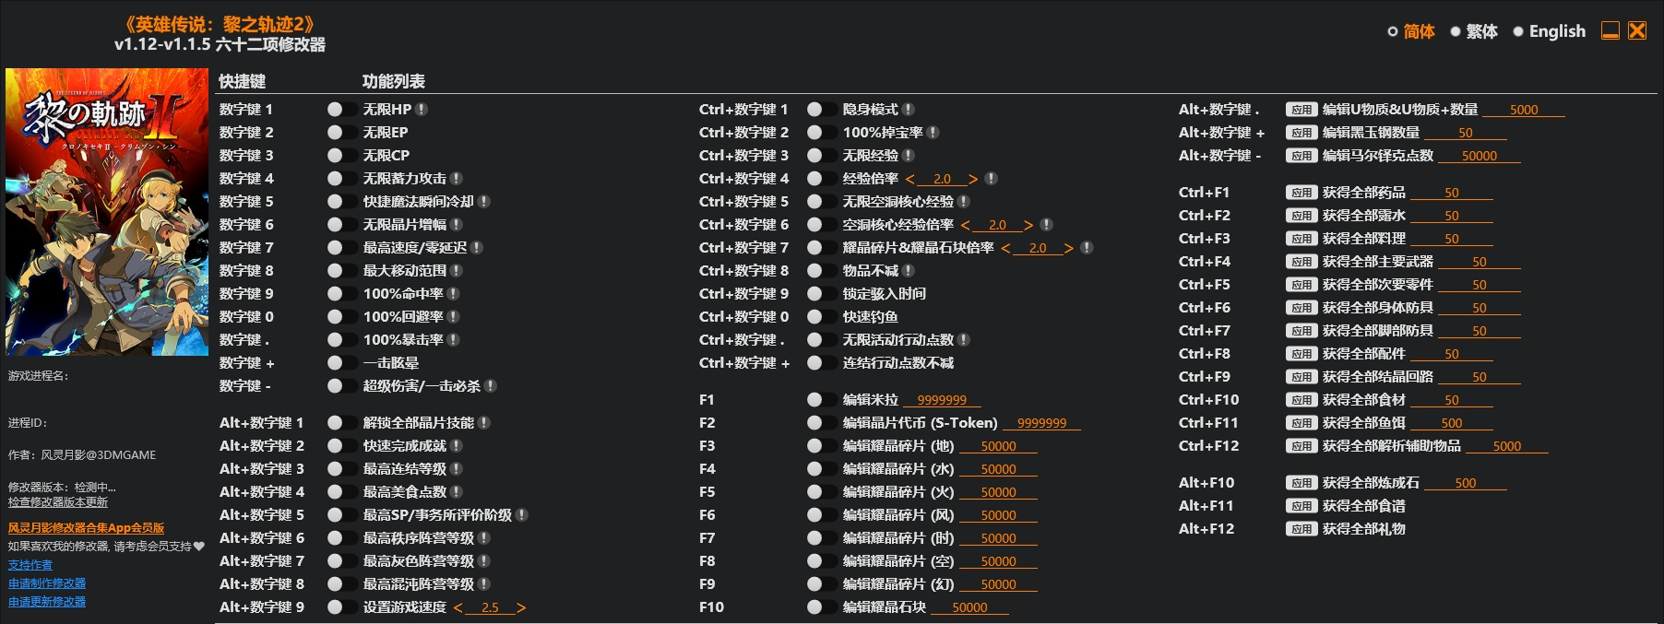Click 应用 button for 获得全部药品
The height and width of the screenshot is (624, 1664).
[1301, 193]
